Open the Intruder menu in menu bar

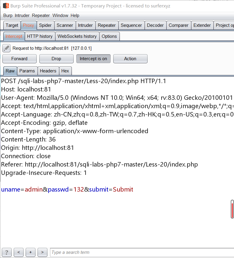point(22,15)
